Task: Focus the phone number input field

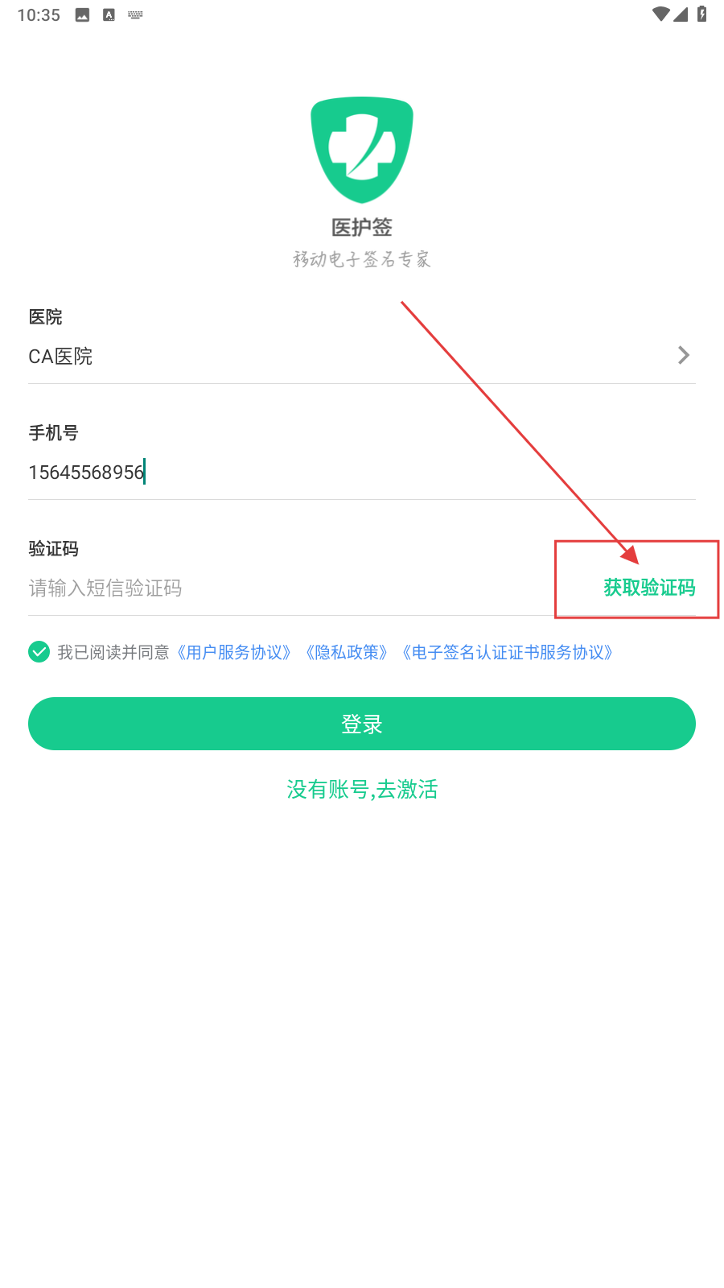Action: [362, 473]
